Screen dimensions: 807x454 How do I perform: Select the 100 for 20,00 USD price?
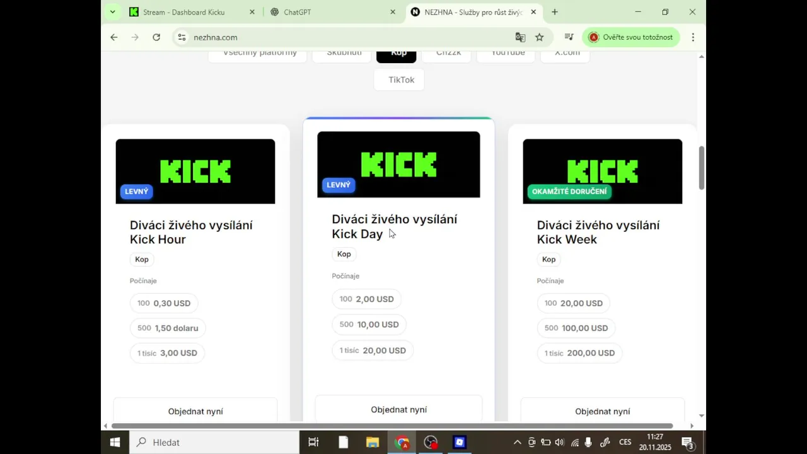(574, 303)
